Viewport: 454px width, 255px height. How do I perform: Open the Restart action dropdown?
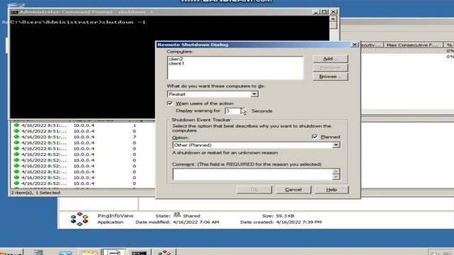pos(254,94)
